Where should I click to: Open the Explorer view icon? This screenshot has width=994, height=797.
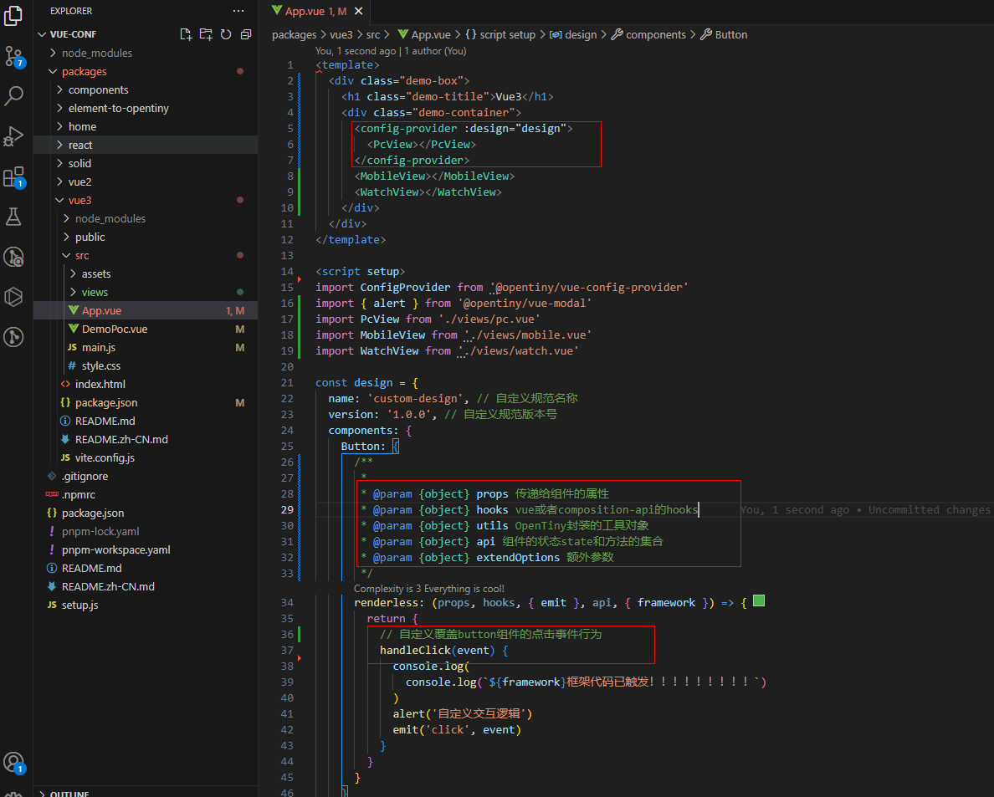[x=13, y=15]
